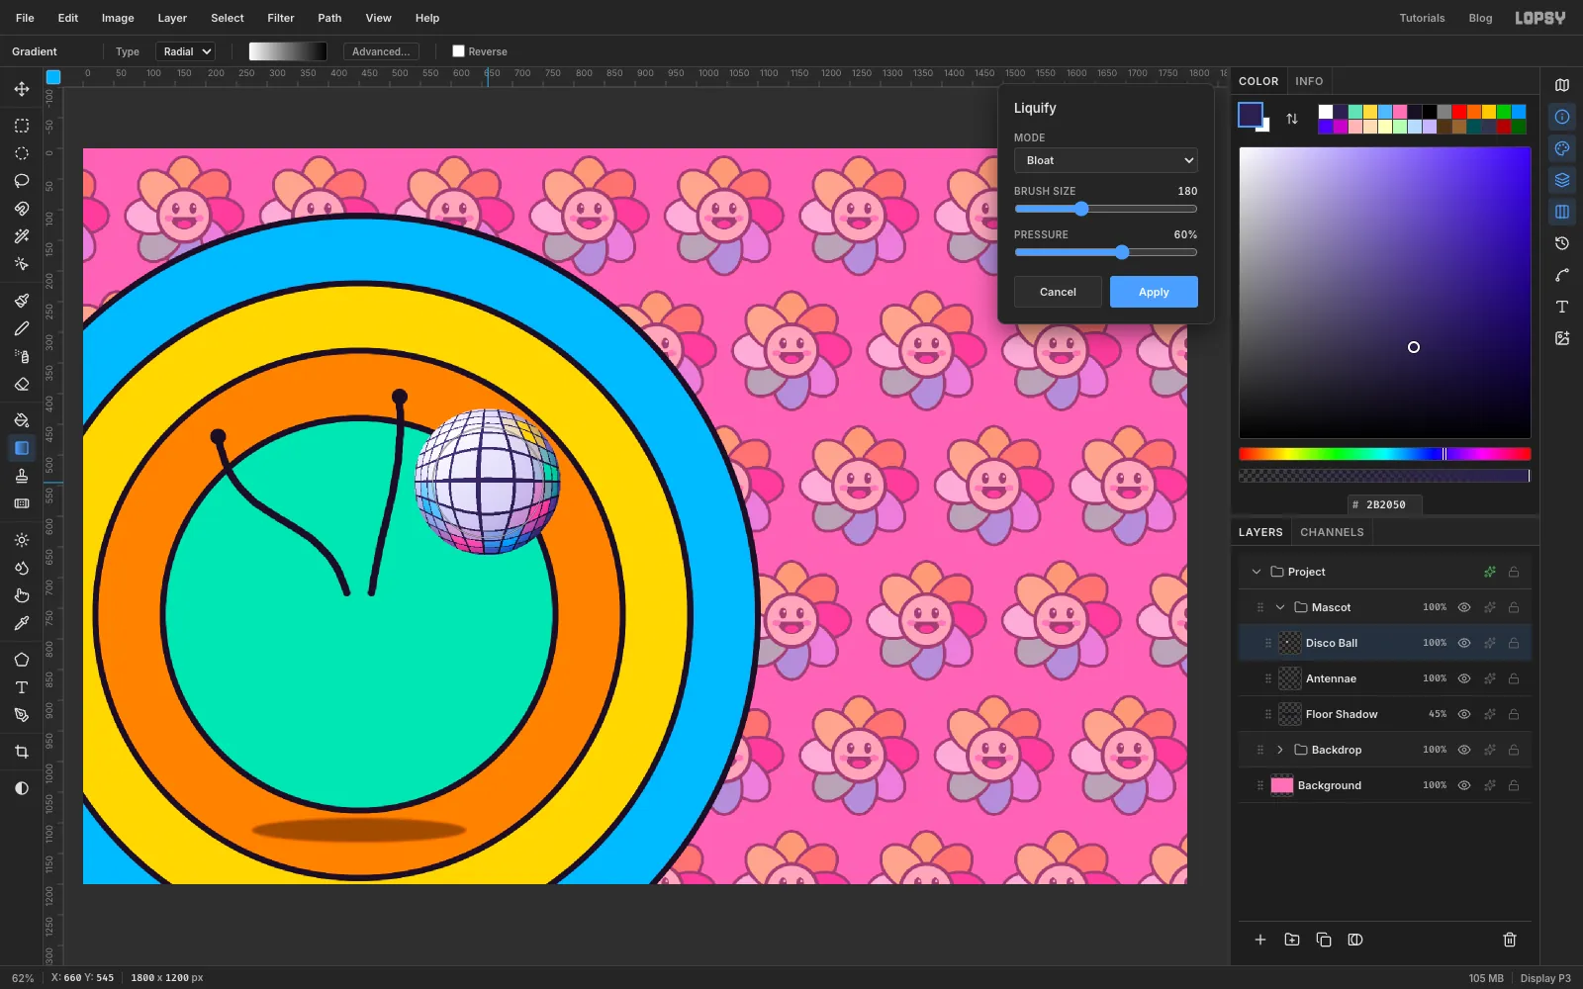Click the hex color input field
Viewport: 1583px width, 989px height.
tap(1385, 504)
